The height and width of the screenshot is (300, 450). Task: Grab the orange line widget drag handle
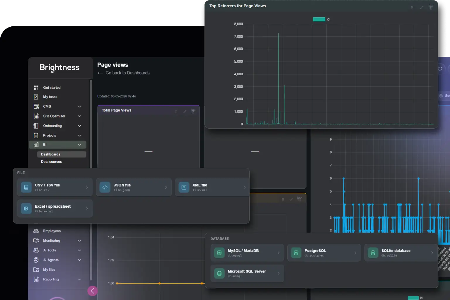point(283,200)
